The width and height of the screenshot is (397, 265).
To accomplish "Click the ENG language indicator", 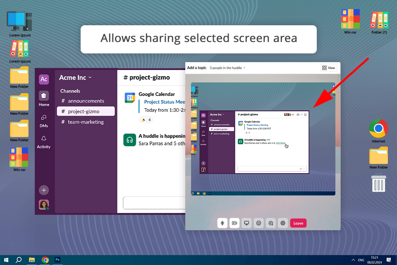I will pyautogui.click(x=361, y=260).
